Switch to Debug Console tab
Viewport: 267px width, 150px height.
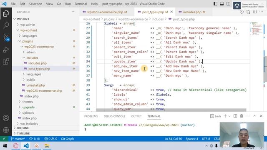point(114,116)
